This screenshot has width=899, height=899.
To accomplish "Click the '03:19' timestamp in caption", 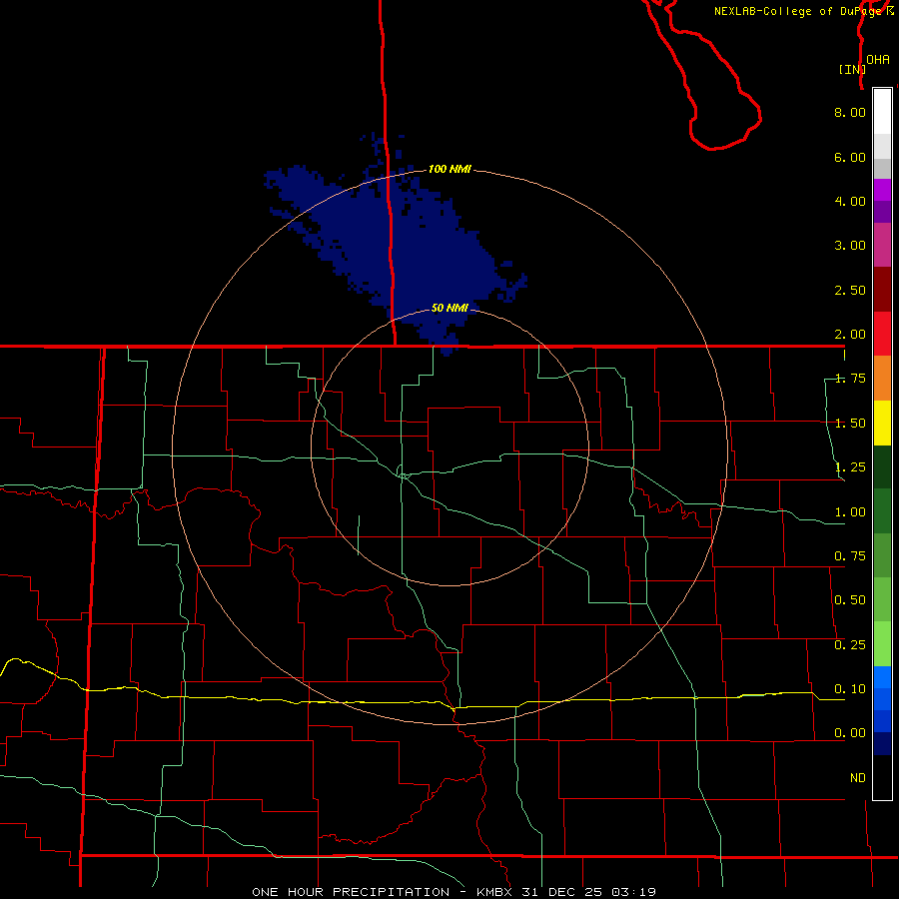I will pos(633,892).
